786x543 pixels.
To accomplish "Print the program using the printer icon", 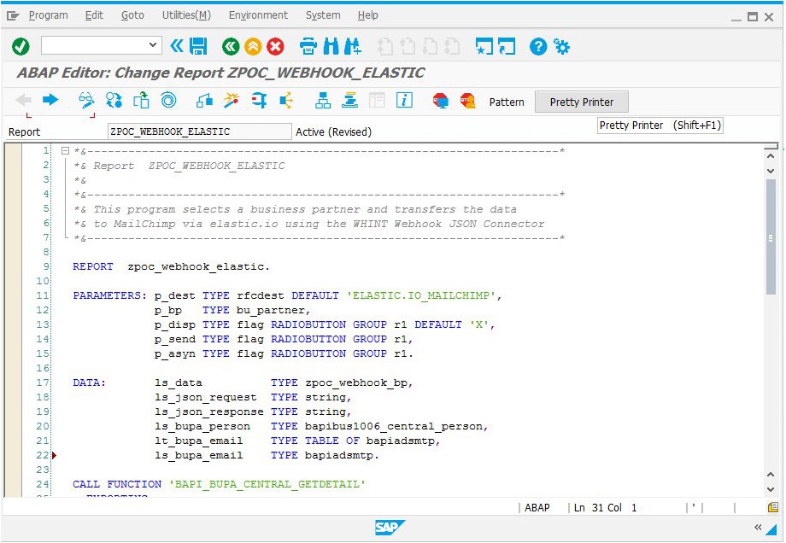I will (308, 47).
